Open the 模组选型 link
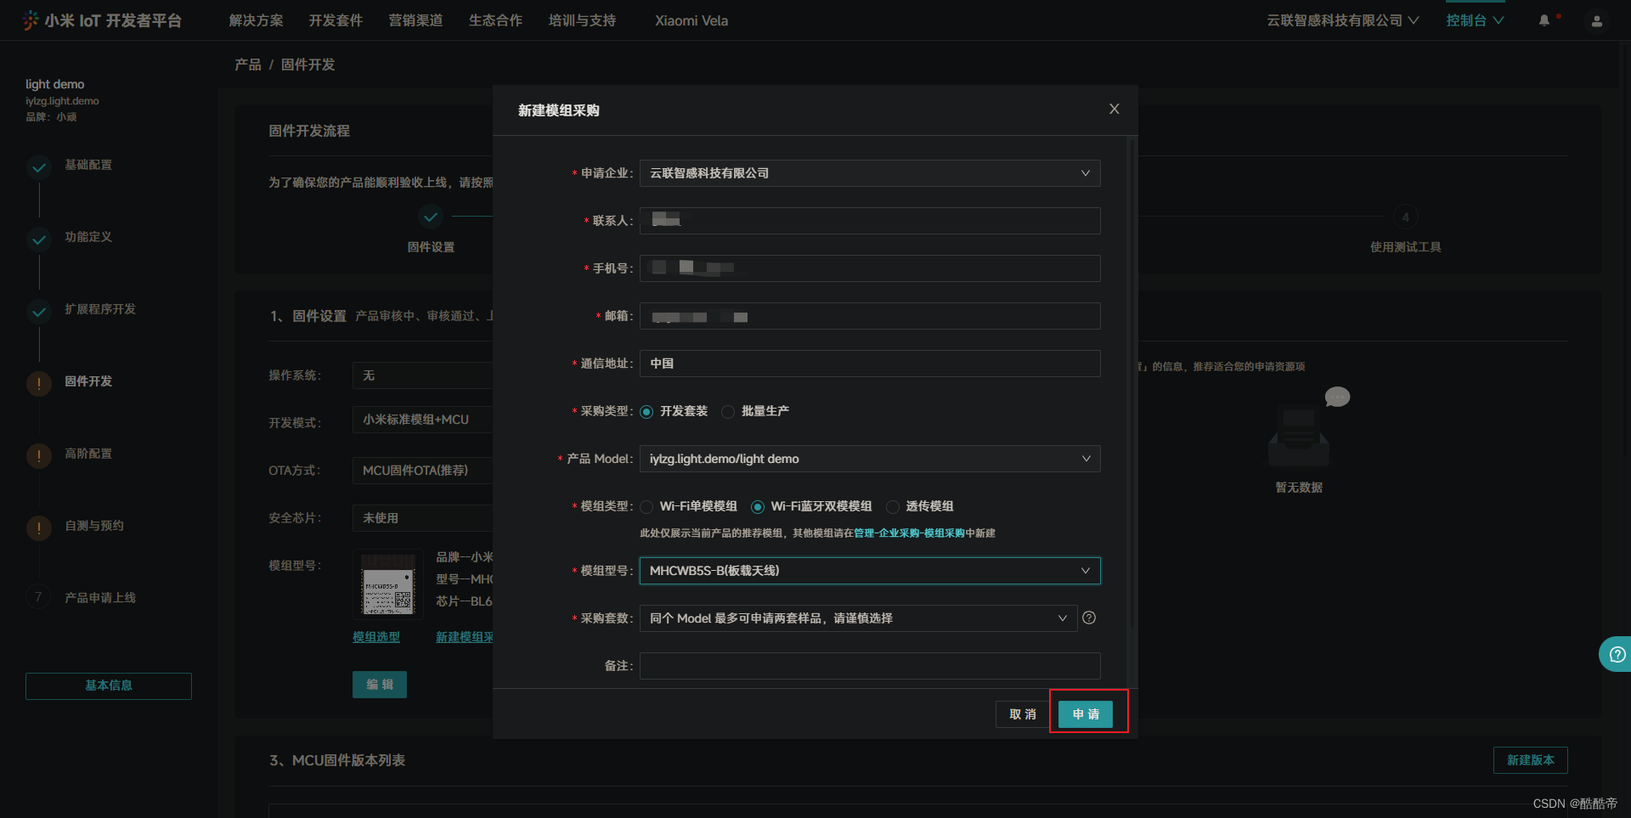This screenshot has height=818, width=1631. [376, 637]
